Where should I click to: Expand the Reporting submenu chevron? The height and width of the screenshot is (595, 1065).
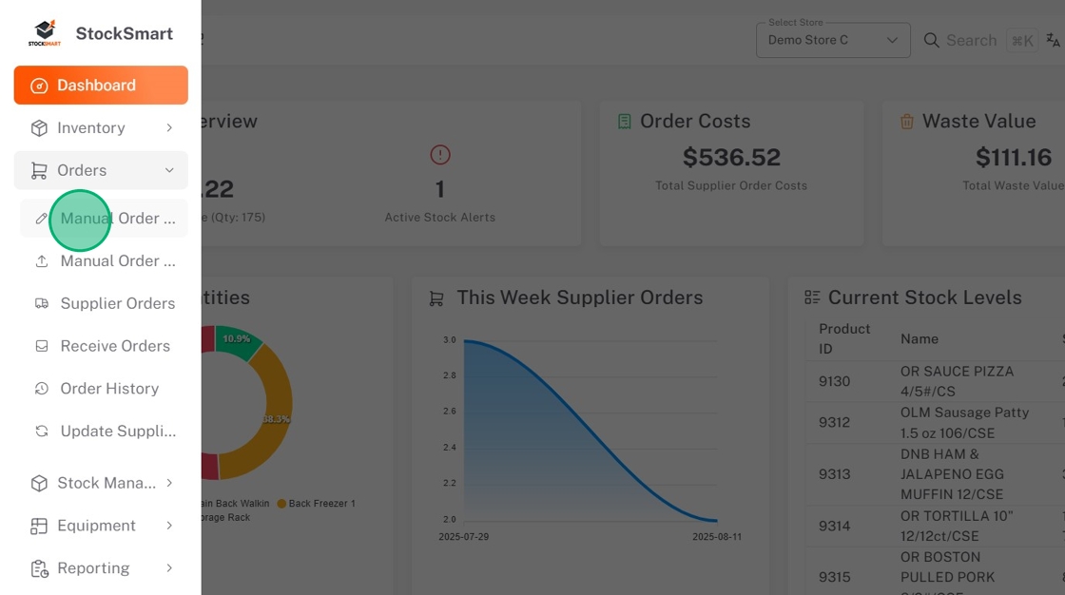pos(169,568)
